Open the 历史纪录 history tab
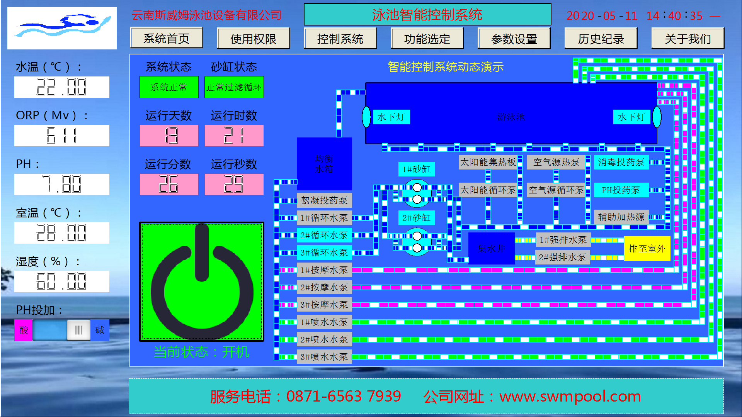The height and width of the screenshot is (417, 742). click(x=601, y=39)
